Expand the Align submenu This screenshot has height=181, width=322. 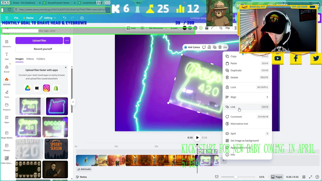coord(247,97)
